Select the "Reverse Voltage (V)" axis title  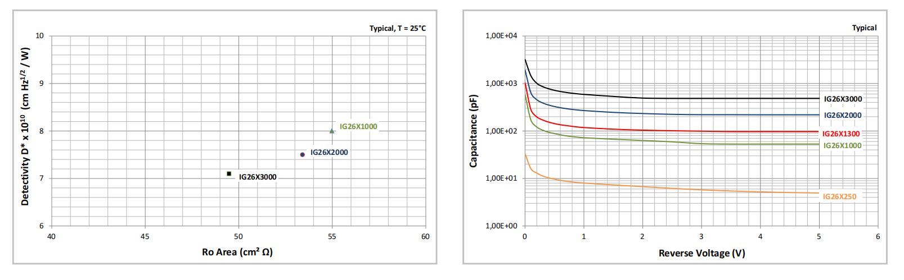[x=701, y=253]
